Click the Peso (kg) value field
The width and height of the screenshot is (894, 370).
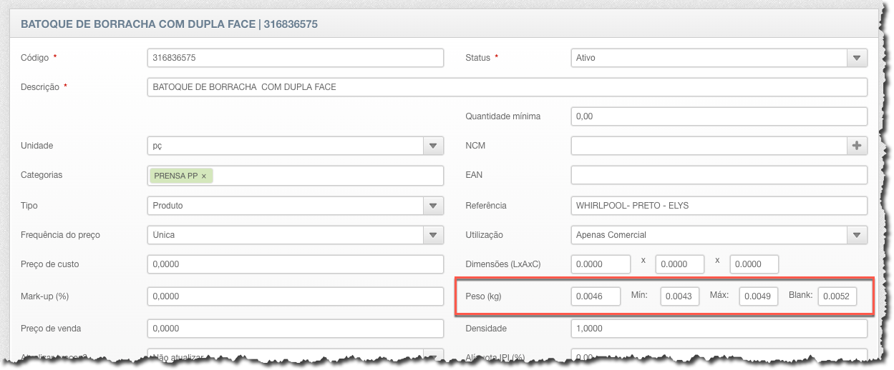pos(596,296)
